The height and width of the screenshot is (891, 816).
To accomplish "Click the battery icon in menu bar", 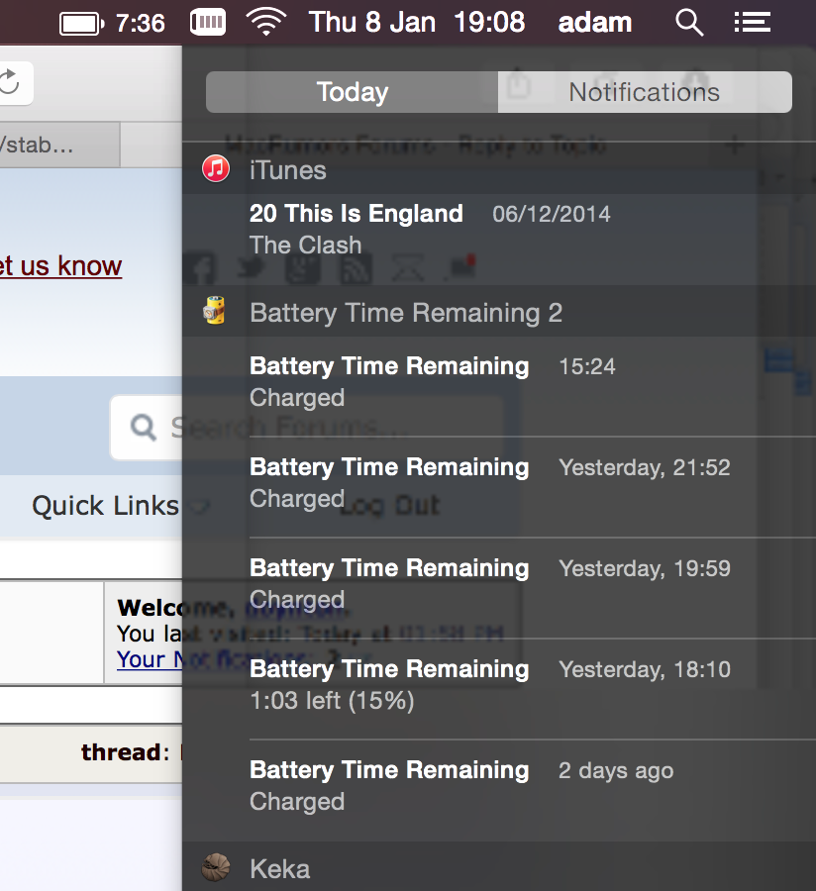I will coord(82,24).
